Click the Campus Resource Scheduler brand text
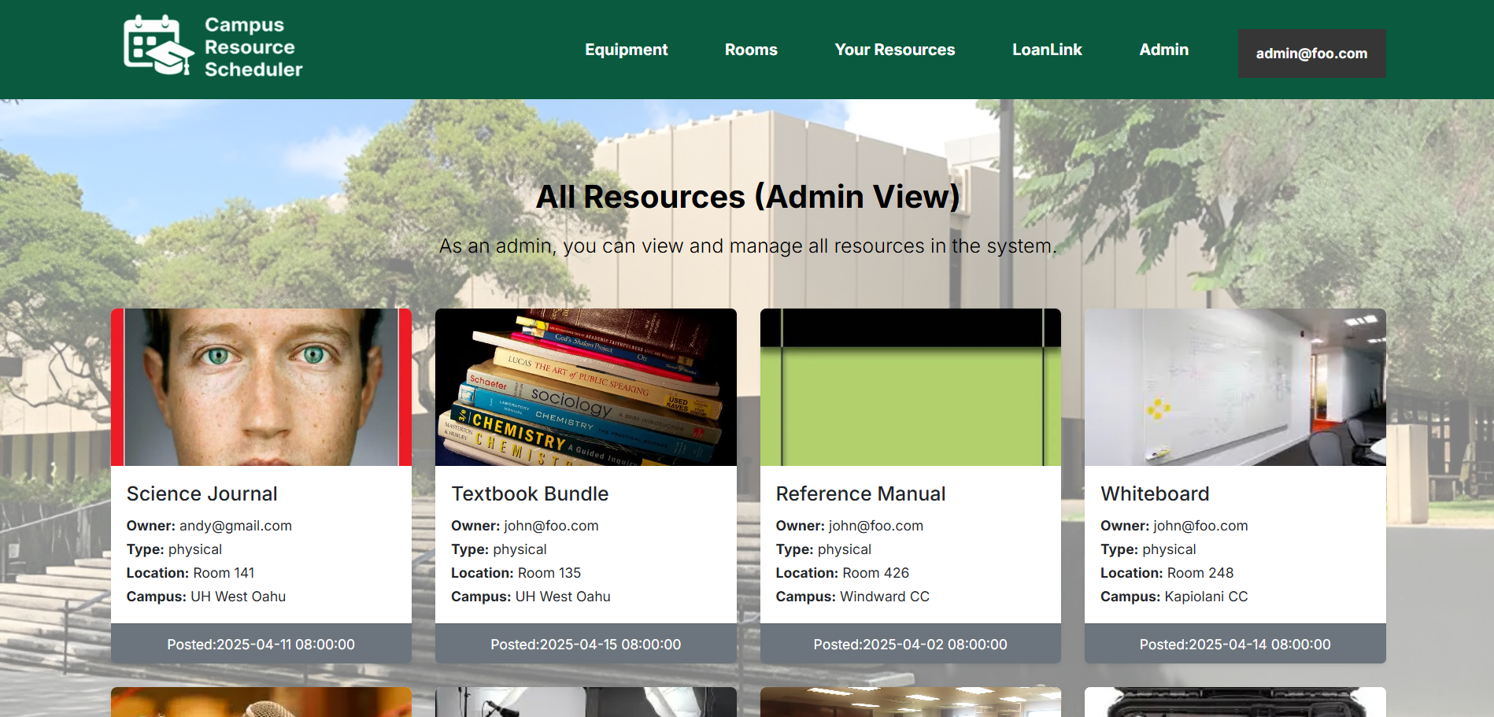Viewport: 1494px width, 717px height. point(253,47)
